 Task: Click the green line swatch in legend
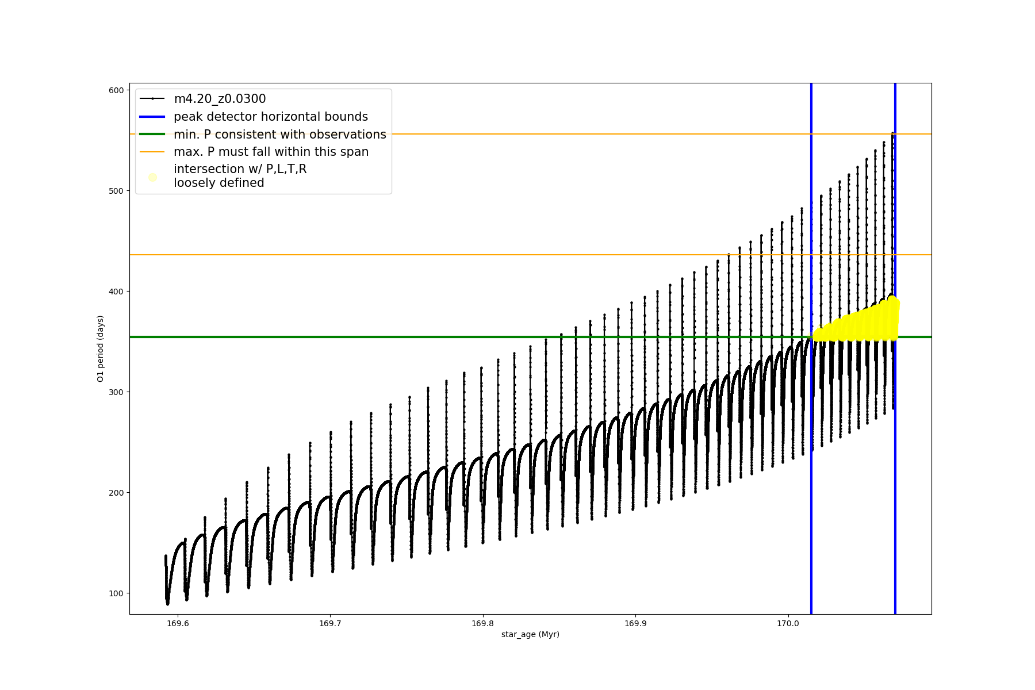point(152,135)
